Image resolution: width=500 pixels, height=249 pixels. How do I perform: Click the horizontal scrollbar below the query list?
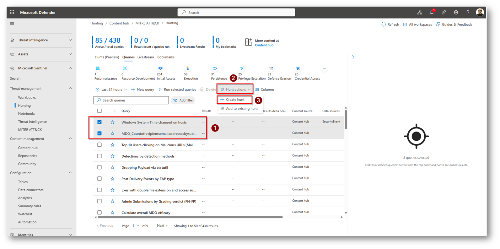[190, 217]
